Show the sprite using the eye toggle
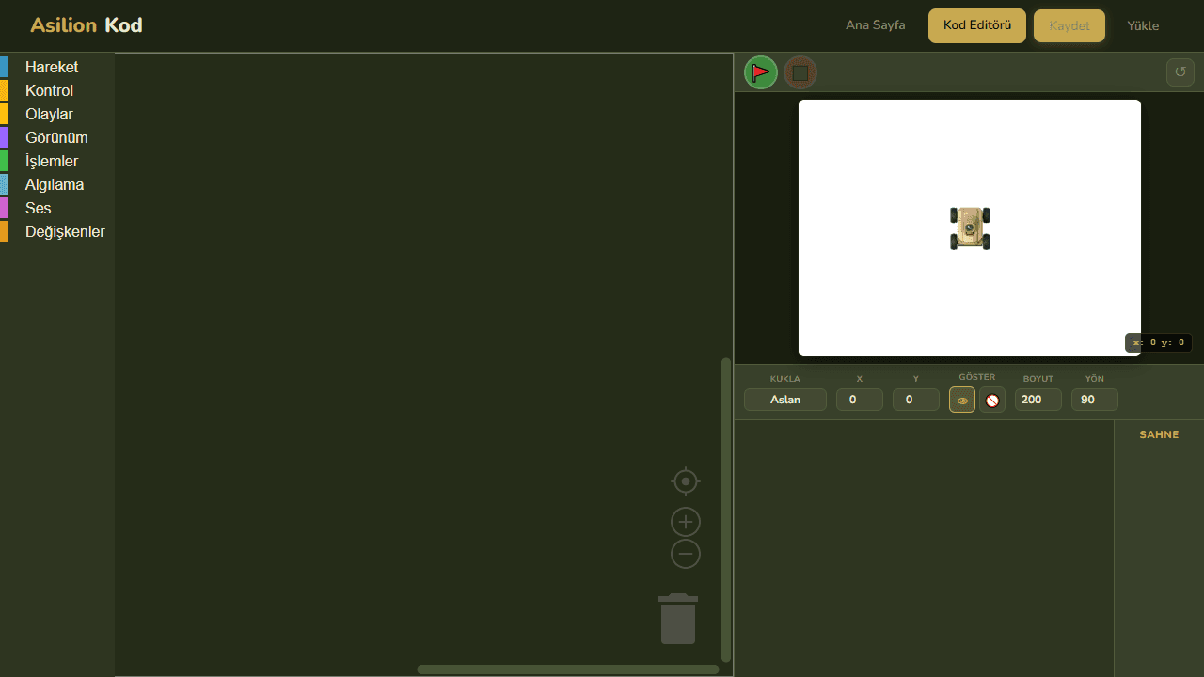Viewport: 1204px width, 677px height. click(x=962, y=400)
